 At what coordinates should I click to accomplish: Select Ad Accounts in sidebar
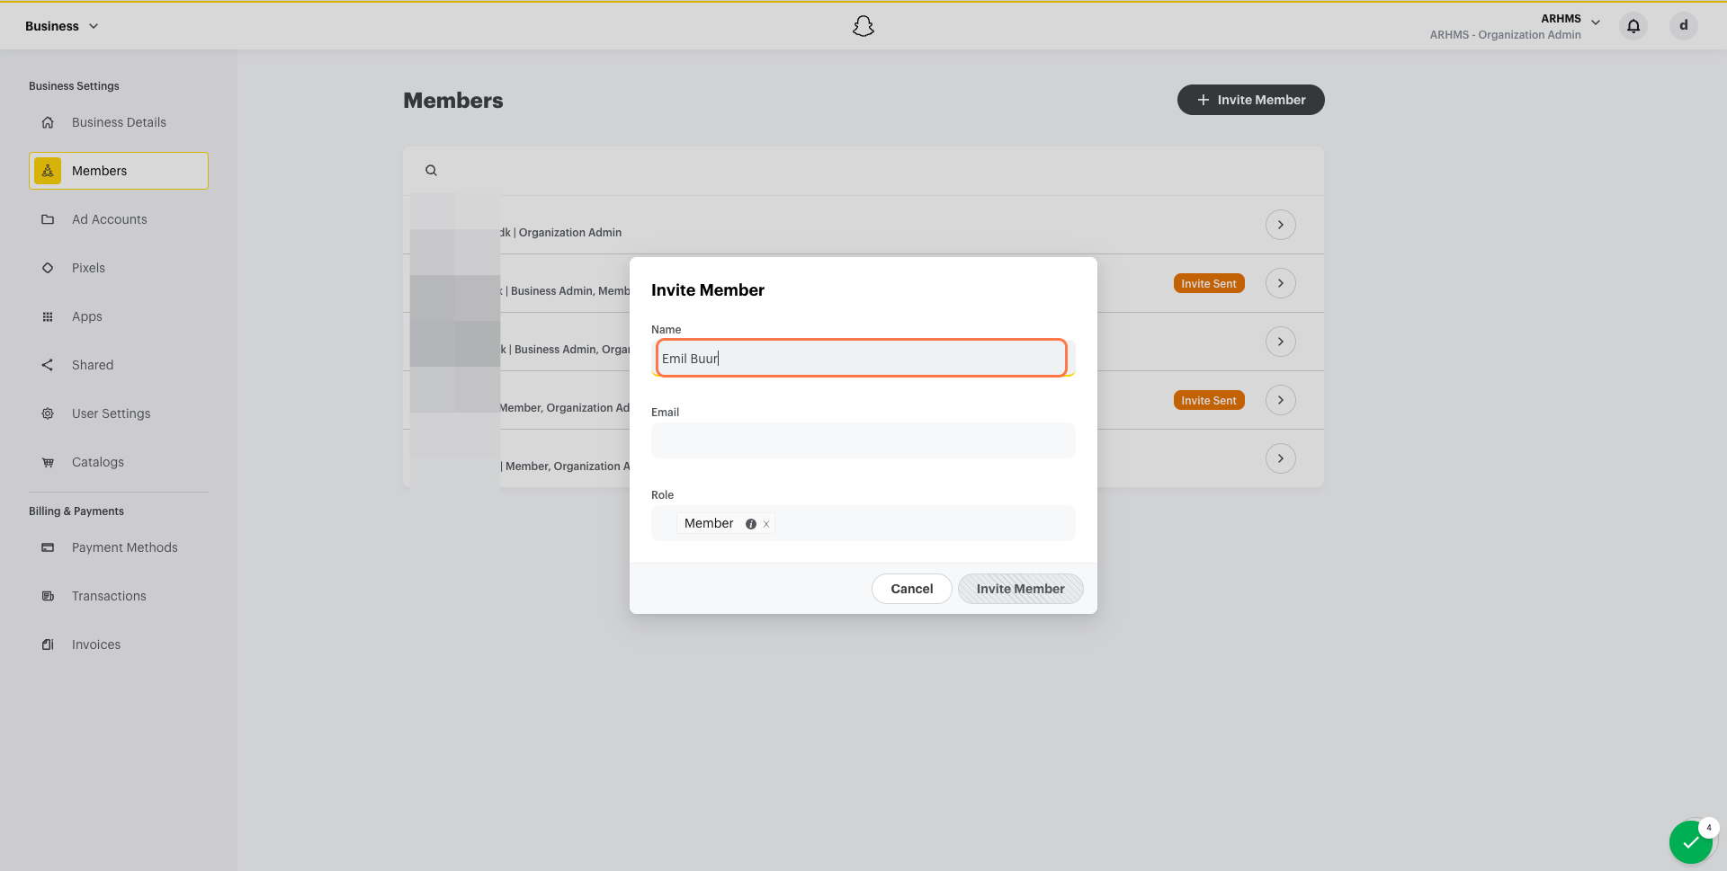(110, 219)
